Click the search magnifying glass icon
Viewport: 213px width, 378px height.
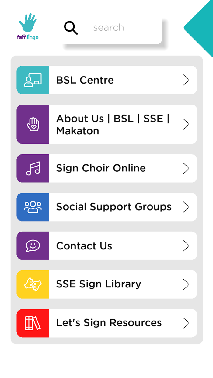(x=71, y=28)
